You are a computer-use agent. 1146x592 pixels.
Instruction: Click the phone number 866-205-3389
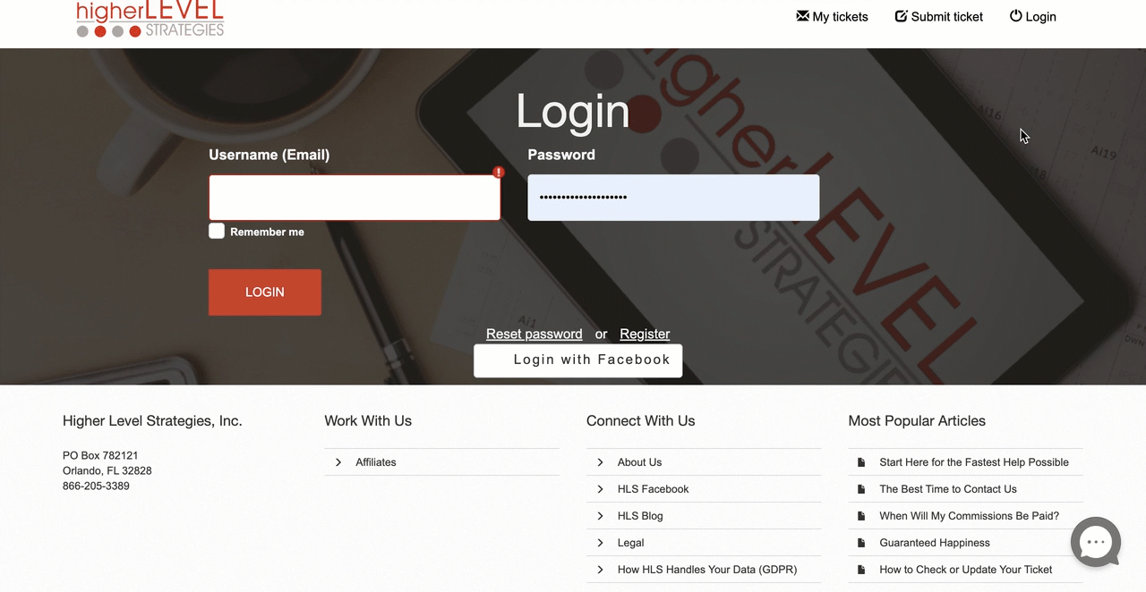(96, 486)
